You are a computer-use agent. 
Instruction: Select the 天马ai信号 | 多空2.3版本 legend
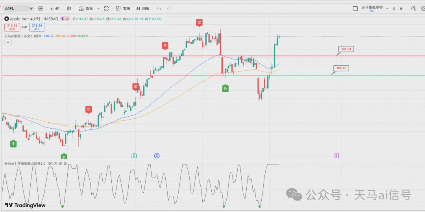pos(23,36)
